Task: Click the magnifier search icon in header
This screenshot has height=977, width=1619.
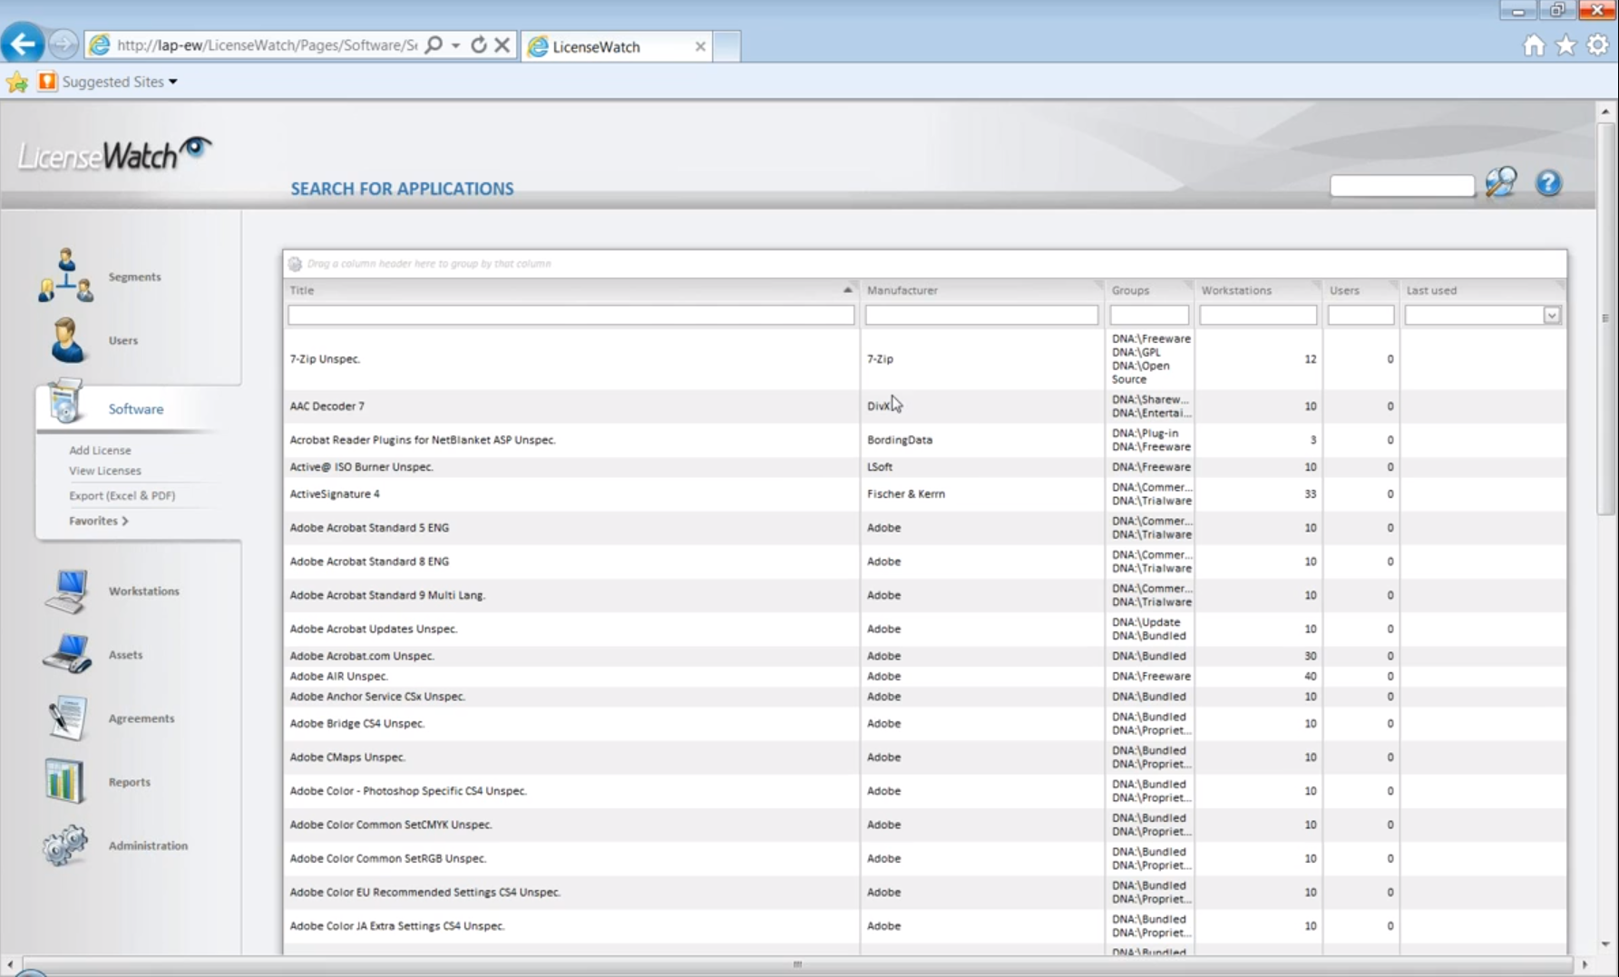Action: pos(1501,183)
